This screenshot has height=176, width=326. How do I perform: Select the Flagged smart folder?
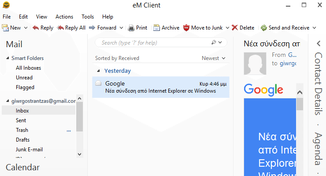(x=25, y=87)
